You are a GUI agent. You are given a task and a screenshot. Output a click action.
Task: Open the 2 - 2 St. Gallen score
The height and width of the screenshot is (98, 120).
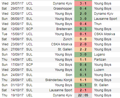(x=83, y=49)
